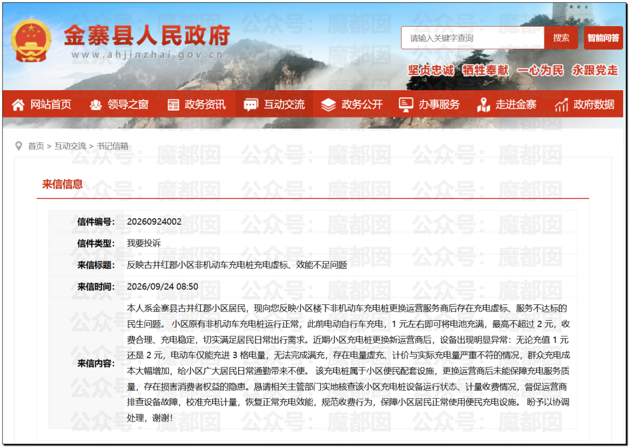Screen dimensions: 629x447
Task: Click the newspaper icon beside 政务资讯
Action: [173, 105]
